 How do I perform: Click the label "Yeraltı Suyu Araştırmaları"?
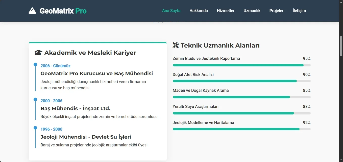196,107
